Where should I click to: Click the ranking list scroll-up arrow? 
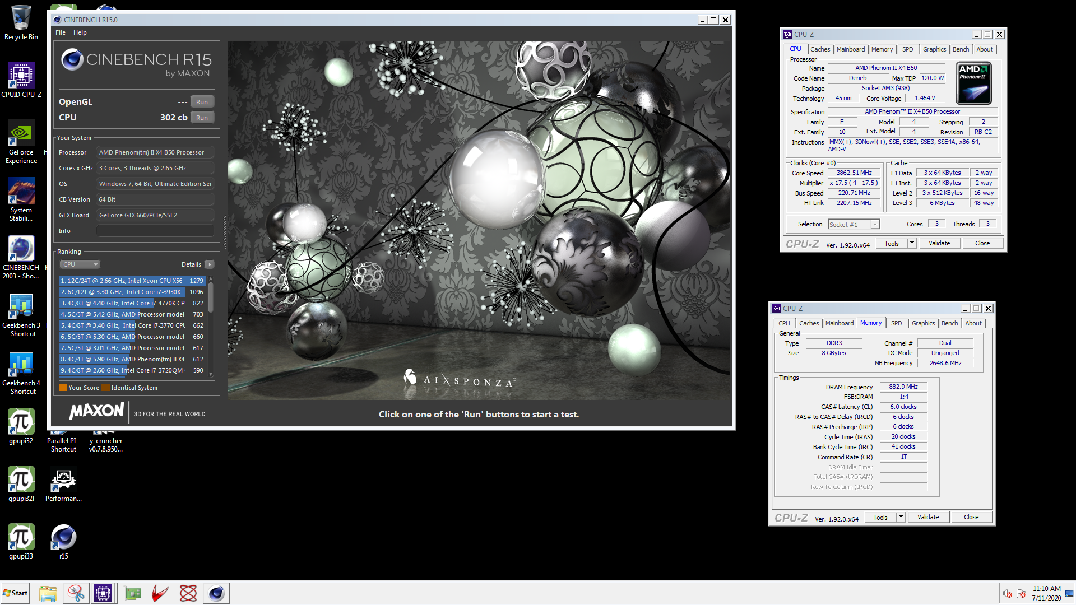coord(211,278)
